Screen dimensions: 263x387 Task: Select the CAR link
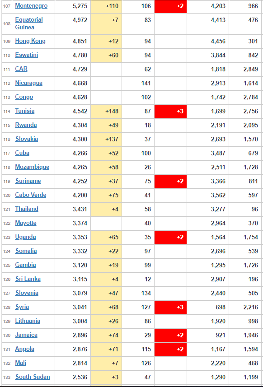click(21, 69)
